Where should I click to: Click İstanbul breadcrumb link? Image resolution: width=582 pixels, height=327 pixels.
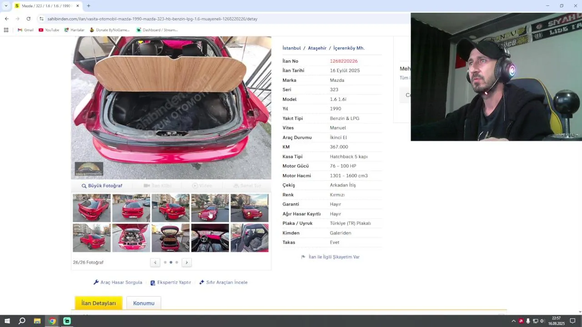pyautogui.click(x=291, y=48)
